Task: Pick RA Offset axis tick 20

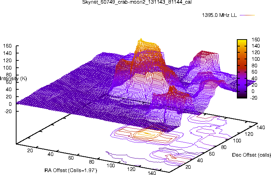Action: click(x=30, y=150)
